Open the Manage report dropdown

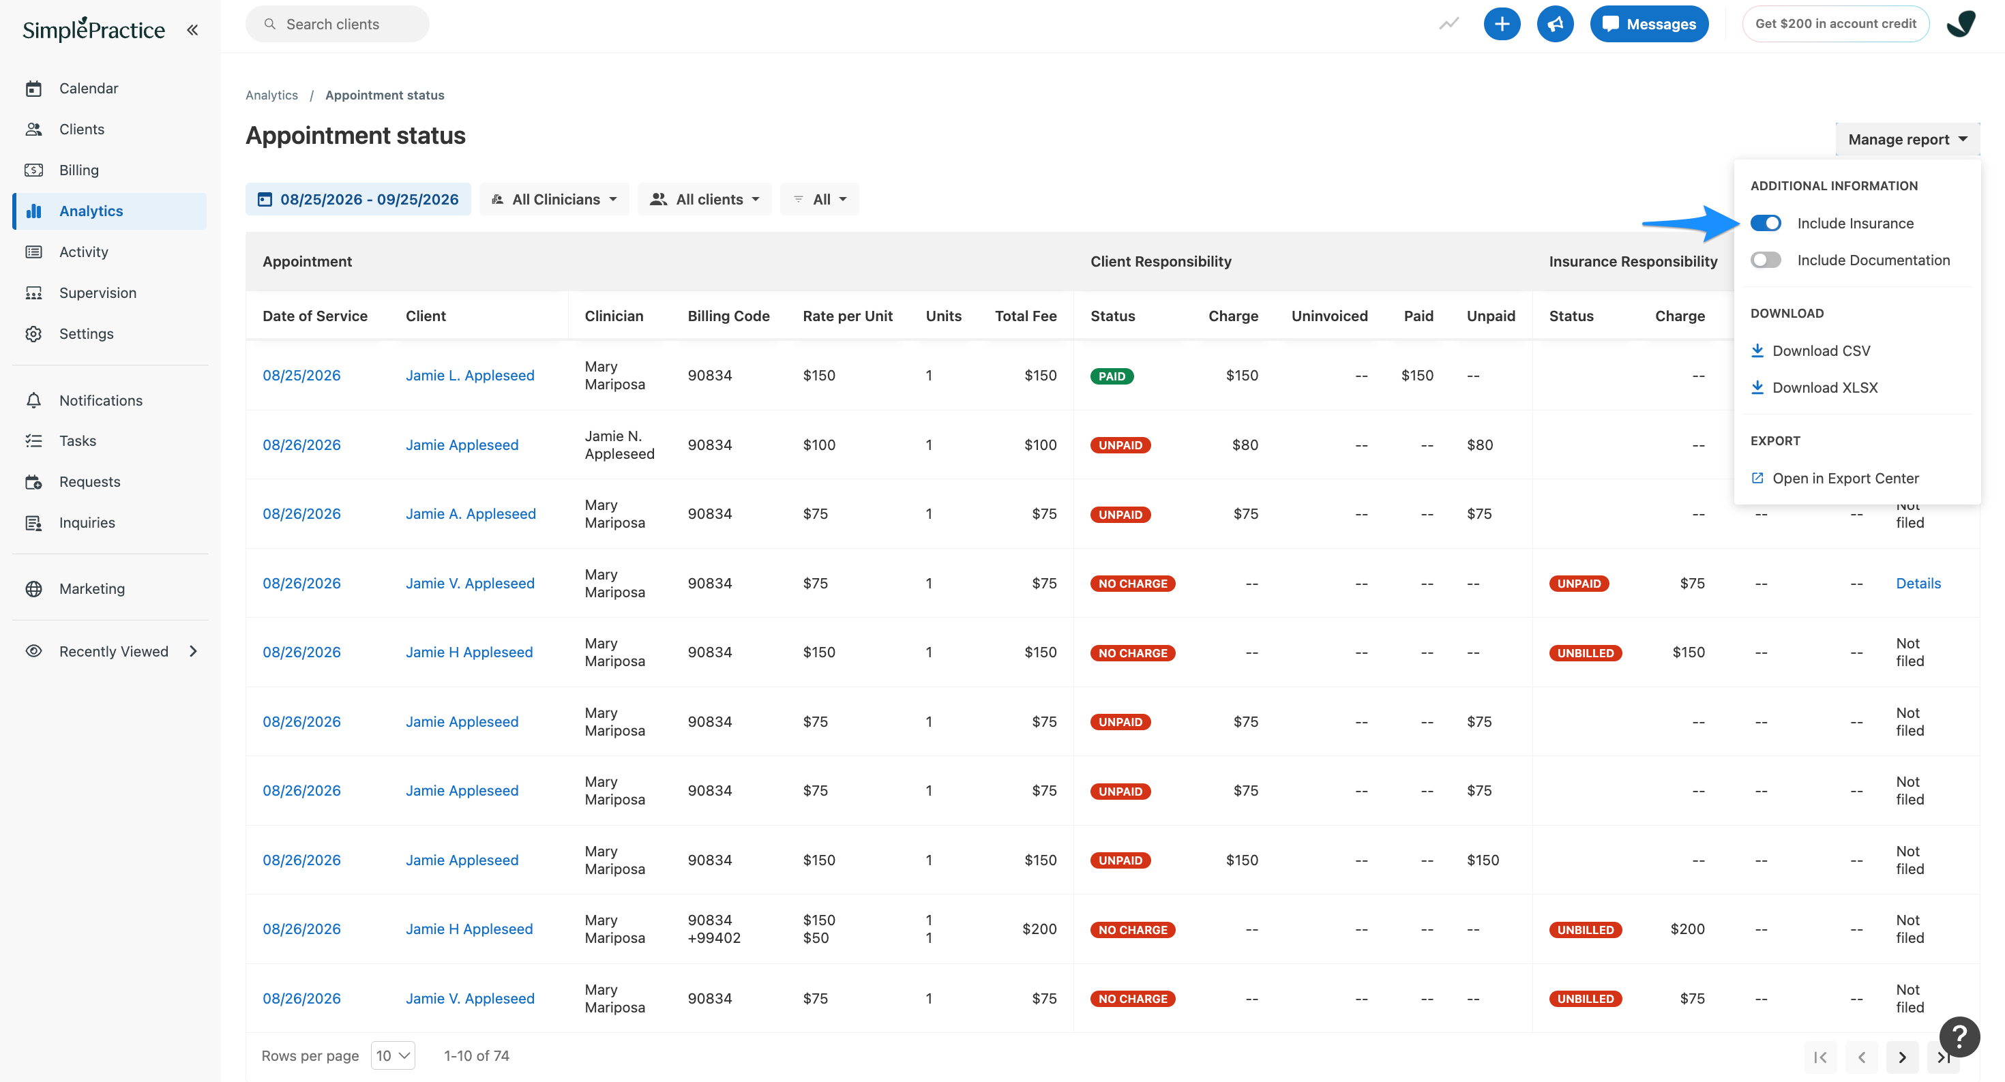coord(1907,139)
